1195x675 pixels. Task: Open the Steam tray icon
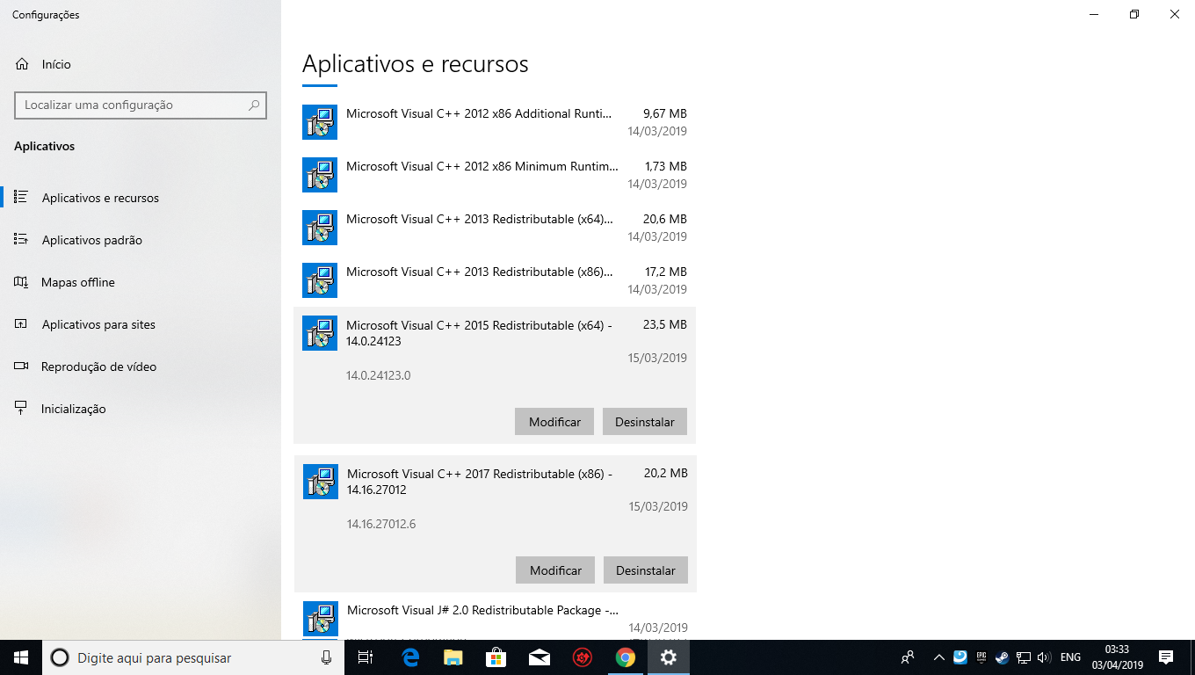click(x=1003, y=657)
